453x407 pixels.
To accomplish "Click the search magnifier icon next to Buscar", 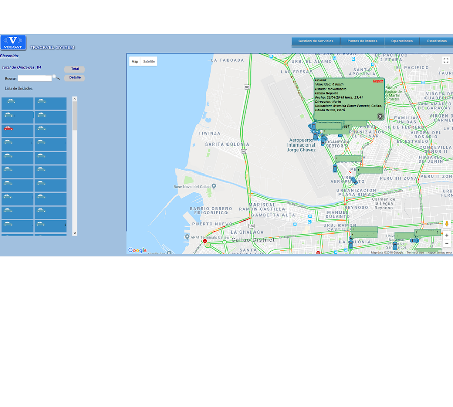I will tap(56, 77).
